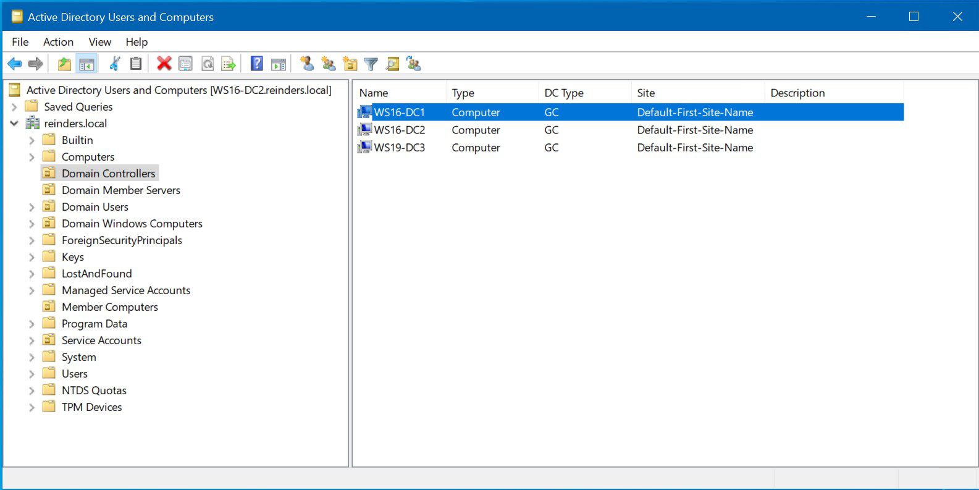
Task: Select the Users container label
Action: 75,374
